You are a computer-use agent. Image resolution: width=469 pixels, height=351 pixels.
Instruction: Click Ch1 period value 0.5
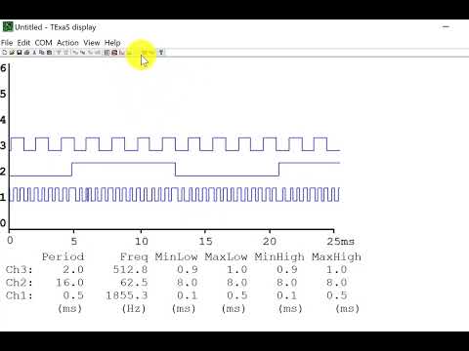tap(73, 295)
